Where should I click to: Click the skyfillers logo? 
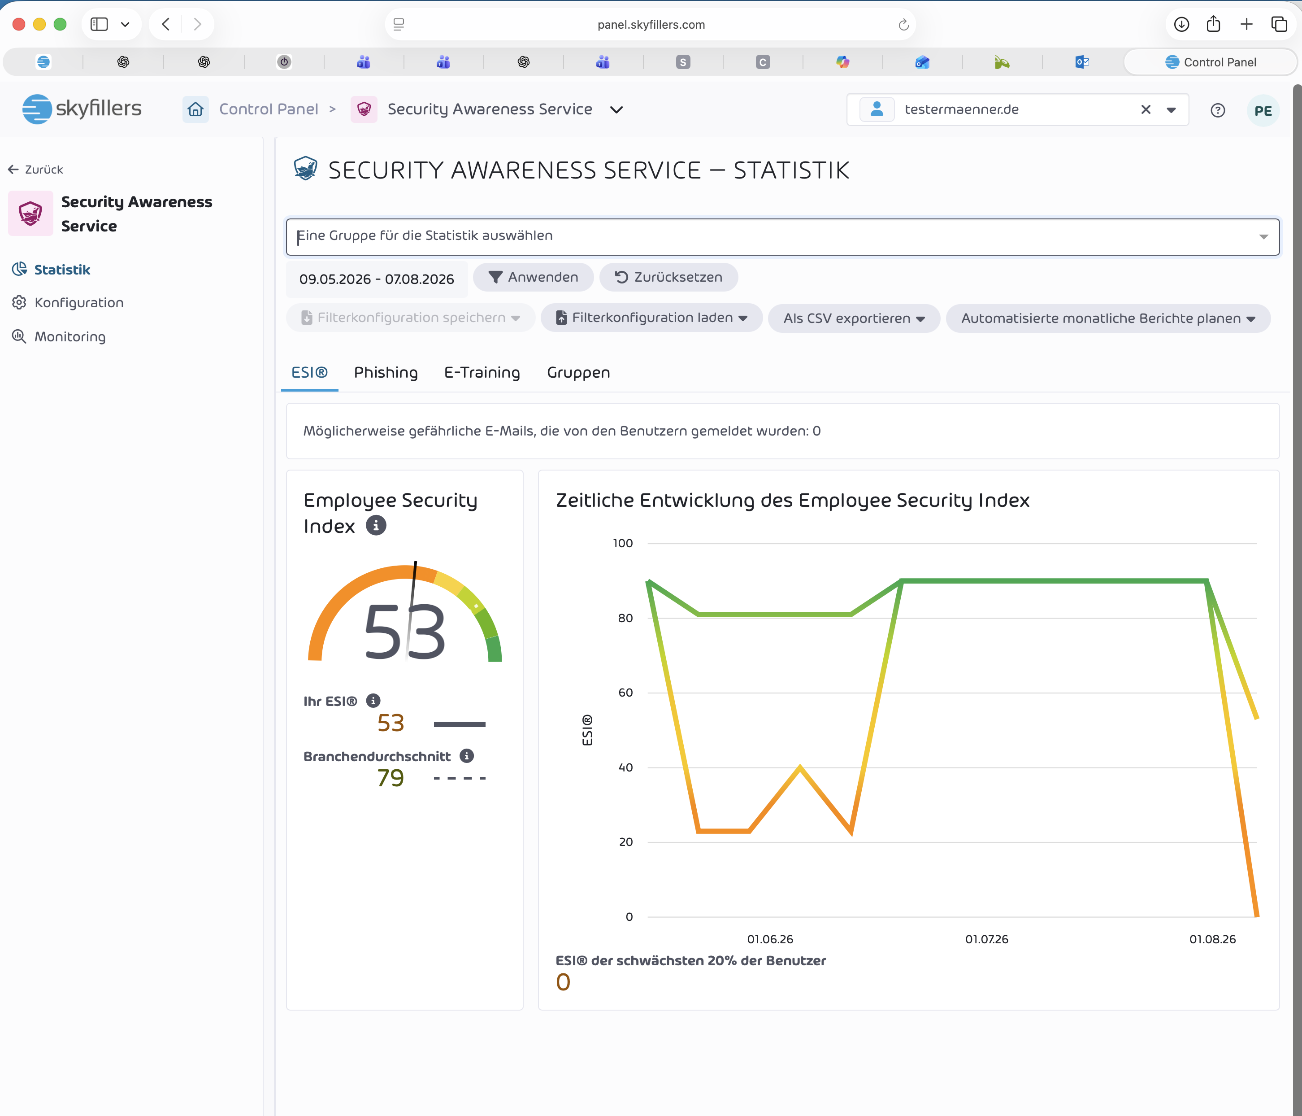(x=82, y=109)
